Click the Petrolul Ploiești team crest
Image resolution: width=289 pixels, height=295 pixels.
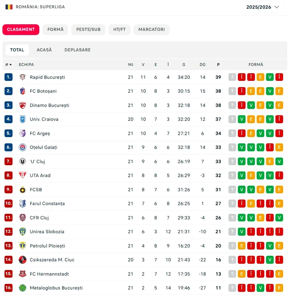click(x=23, y=246)
